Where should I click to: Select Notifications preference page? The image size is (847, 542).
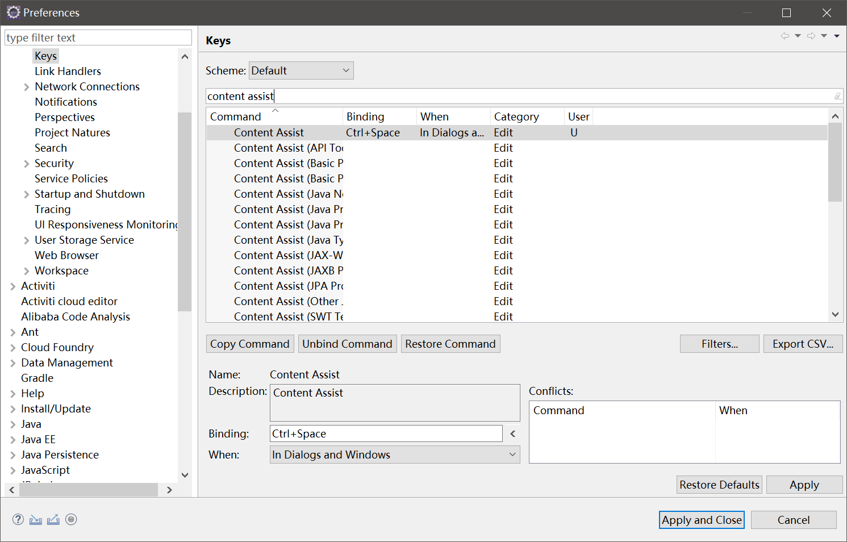(x=66, y=102)
